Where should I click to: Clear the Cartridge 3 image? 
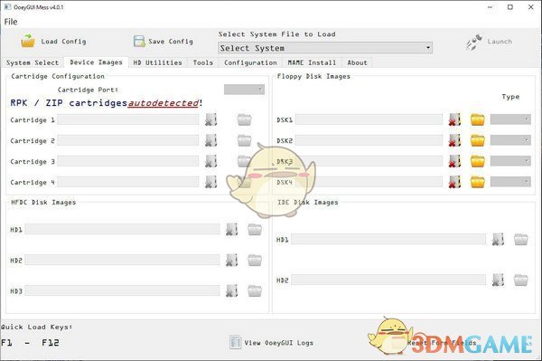coord(210,161)
